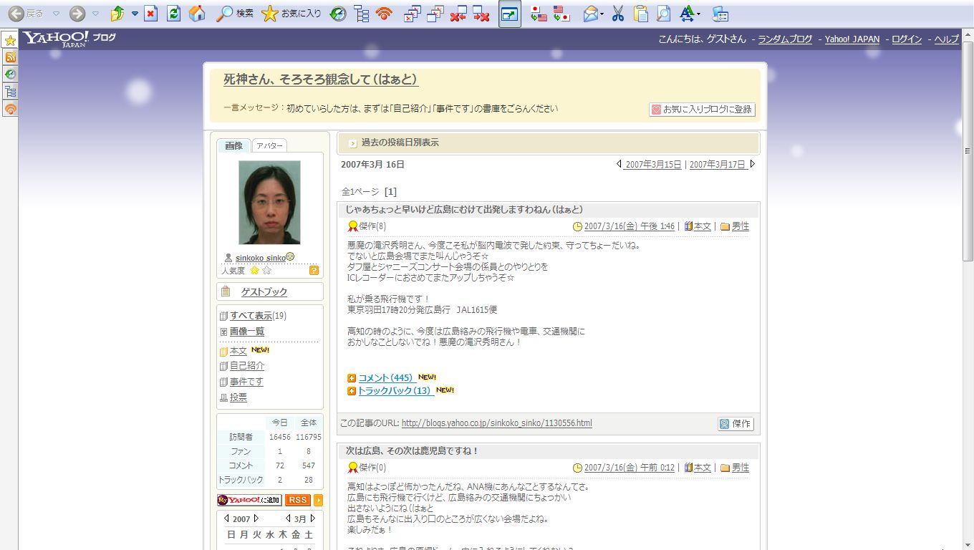Switch to the アバター profile tab

tap(269, 145)
